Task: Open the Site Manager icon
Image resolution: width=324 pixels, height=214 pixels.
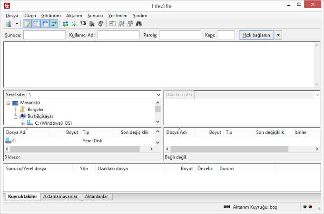Action: [9, 24]
